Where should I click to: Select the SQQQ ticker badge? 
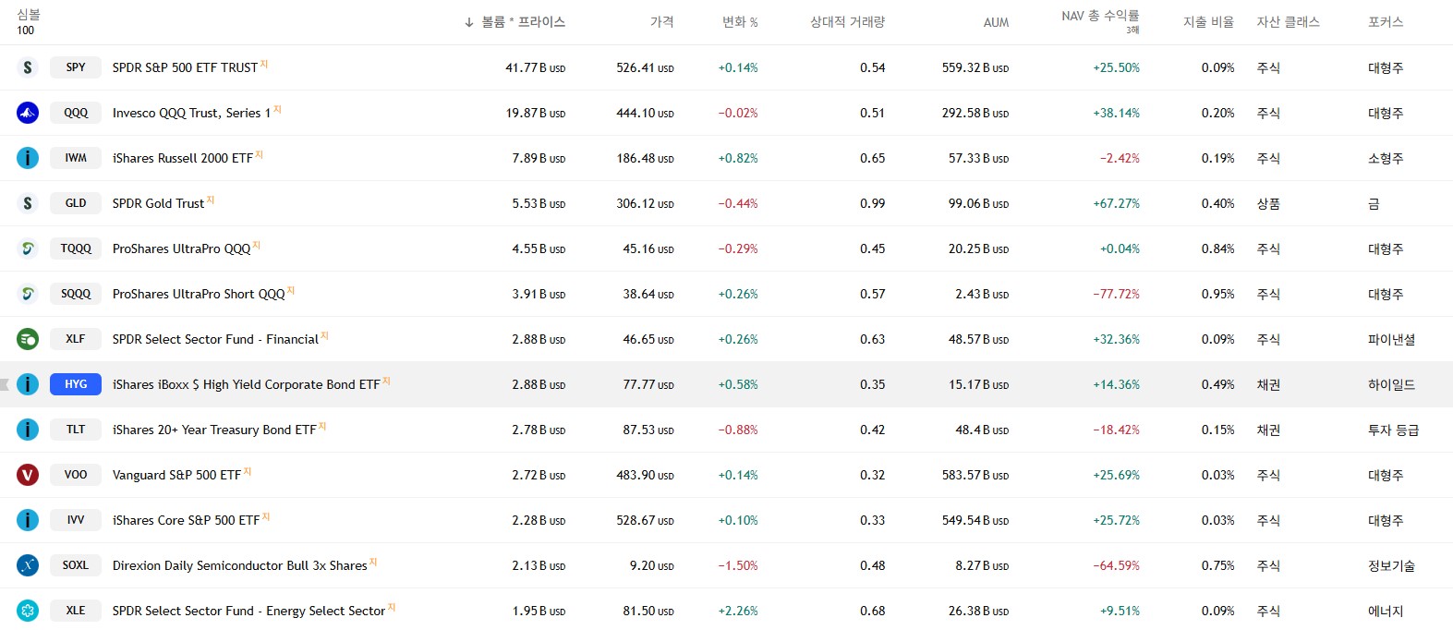click(76, 294)
